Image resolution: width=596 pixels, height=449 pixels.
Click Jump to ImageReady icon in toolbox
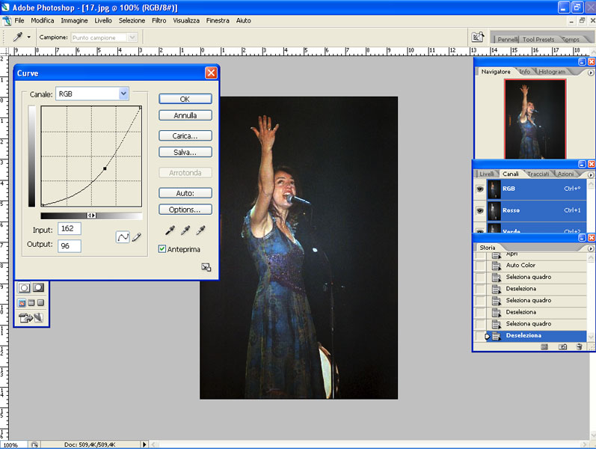(x=30, y=318)
